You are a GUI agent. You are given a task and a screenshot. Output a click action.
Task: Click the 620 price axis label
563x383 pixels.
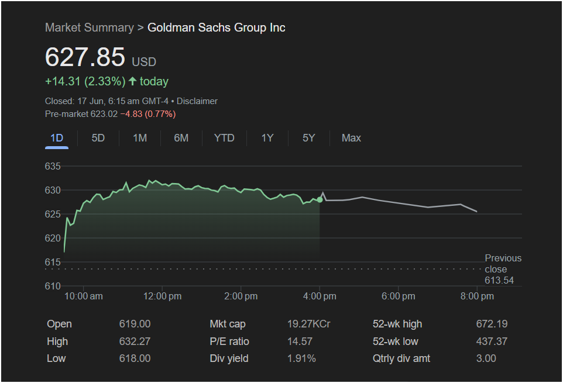coord(53,238)
